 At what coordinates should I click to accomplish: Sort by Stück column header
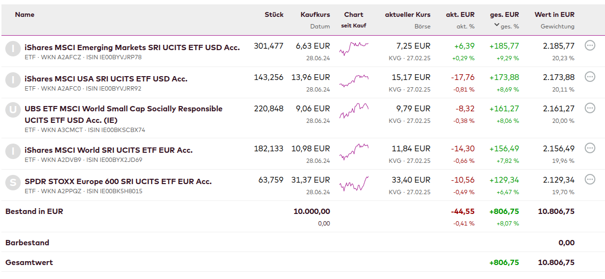pyautogui.click(x=274, y=14)
